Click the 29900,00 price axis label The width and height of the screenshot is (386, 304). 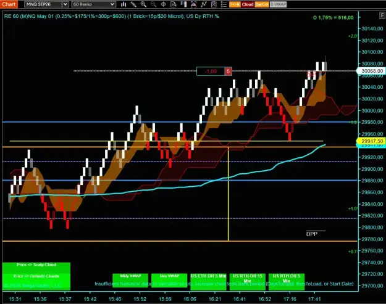pyautogui.click(x=372, y=169)
